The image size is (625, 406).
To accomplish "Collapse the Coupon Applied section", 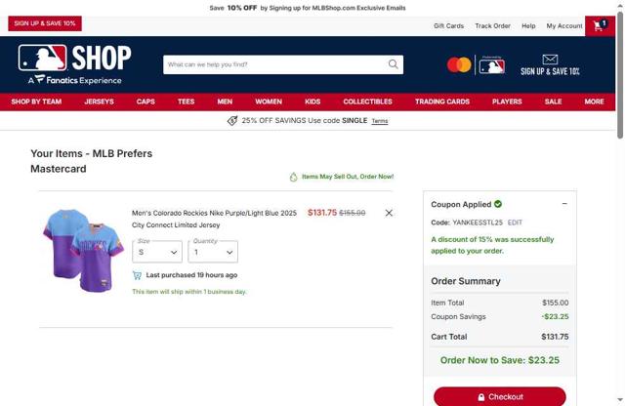I will click(x=564, y=204).
